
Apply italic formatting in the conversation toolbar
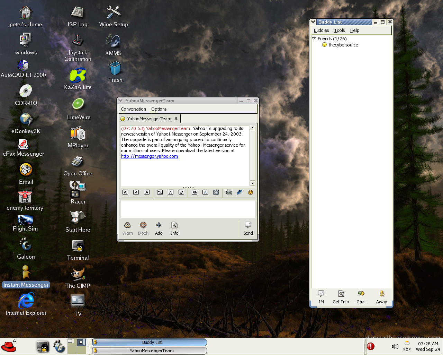coord(136,192)
